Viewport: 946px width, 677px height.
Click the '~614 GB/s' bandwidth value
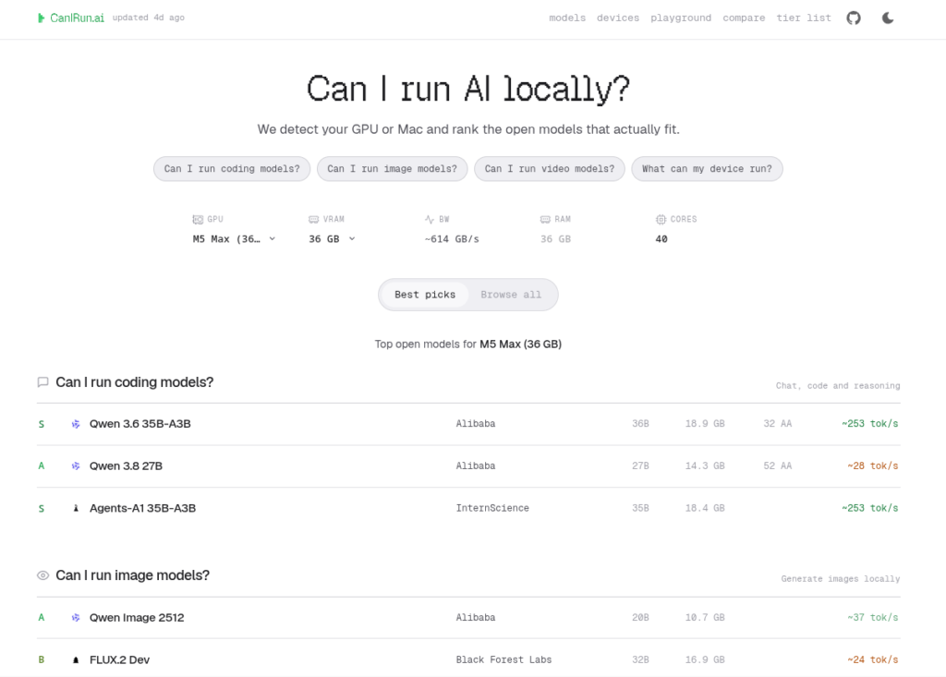(452, 239)
